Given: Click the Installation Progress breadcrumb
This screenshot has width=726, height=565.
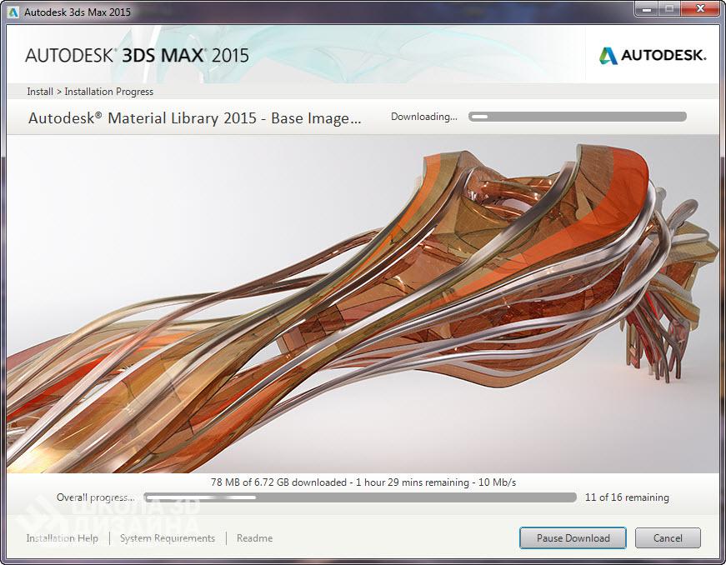Looking at the screenshot, I should (109, 92).
